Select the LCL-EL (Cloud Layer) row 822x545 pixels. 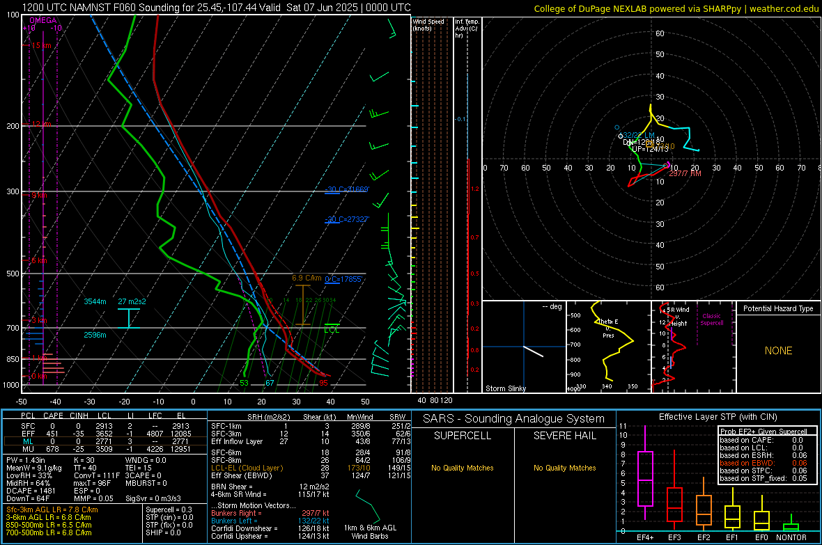(311, 468)
